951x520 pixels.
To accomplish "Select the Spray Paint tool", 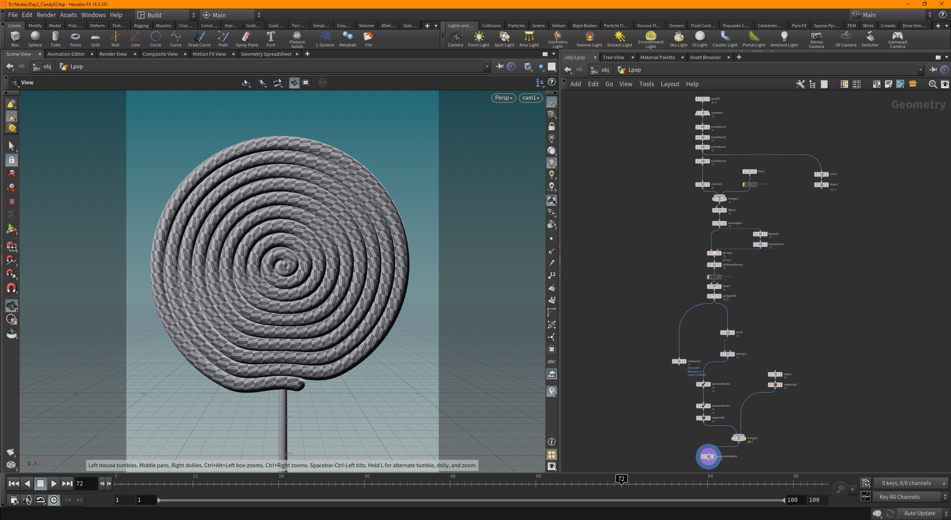I will (x=247, y=39).
